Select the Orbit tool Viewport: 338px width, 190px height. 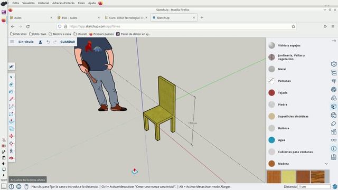pyautogui.click(x=12, y=158)
